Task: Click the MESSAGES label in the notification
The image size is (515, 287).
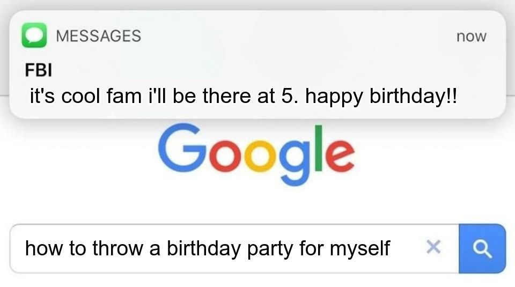Action: tap(98, 36)
